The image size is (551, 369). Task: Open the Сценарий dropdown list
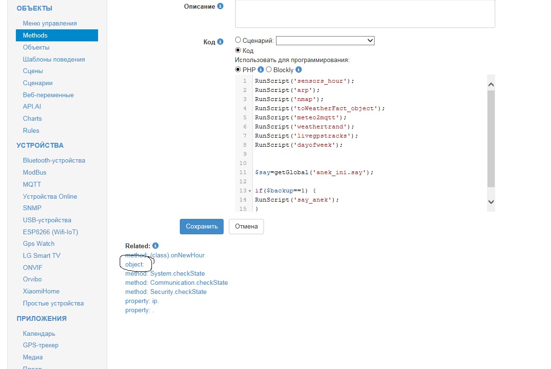pyautogui.click(x=325, y=41)
